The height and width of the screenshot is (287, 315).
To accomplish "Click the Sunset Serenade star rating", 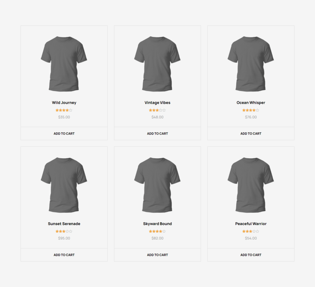I will pyautogui.click(x=64, y=231).
